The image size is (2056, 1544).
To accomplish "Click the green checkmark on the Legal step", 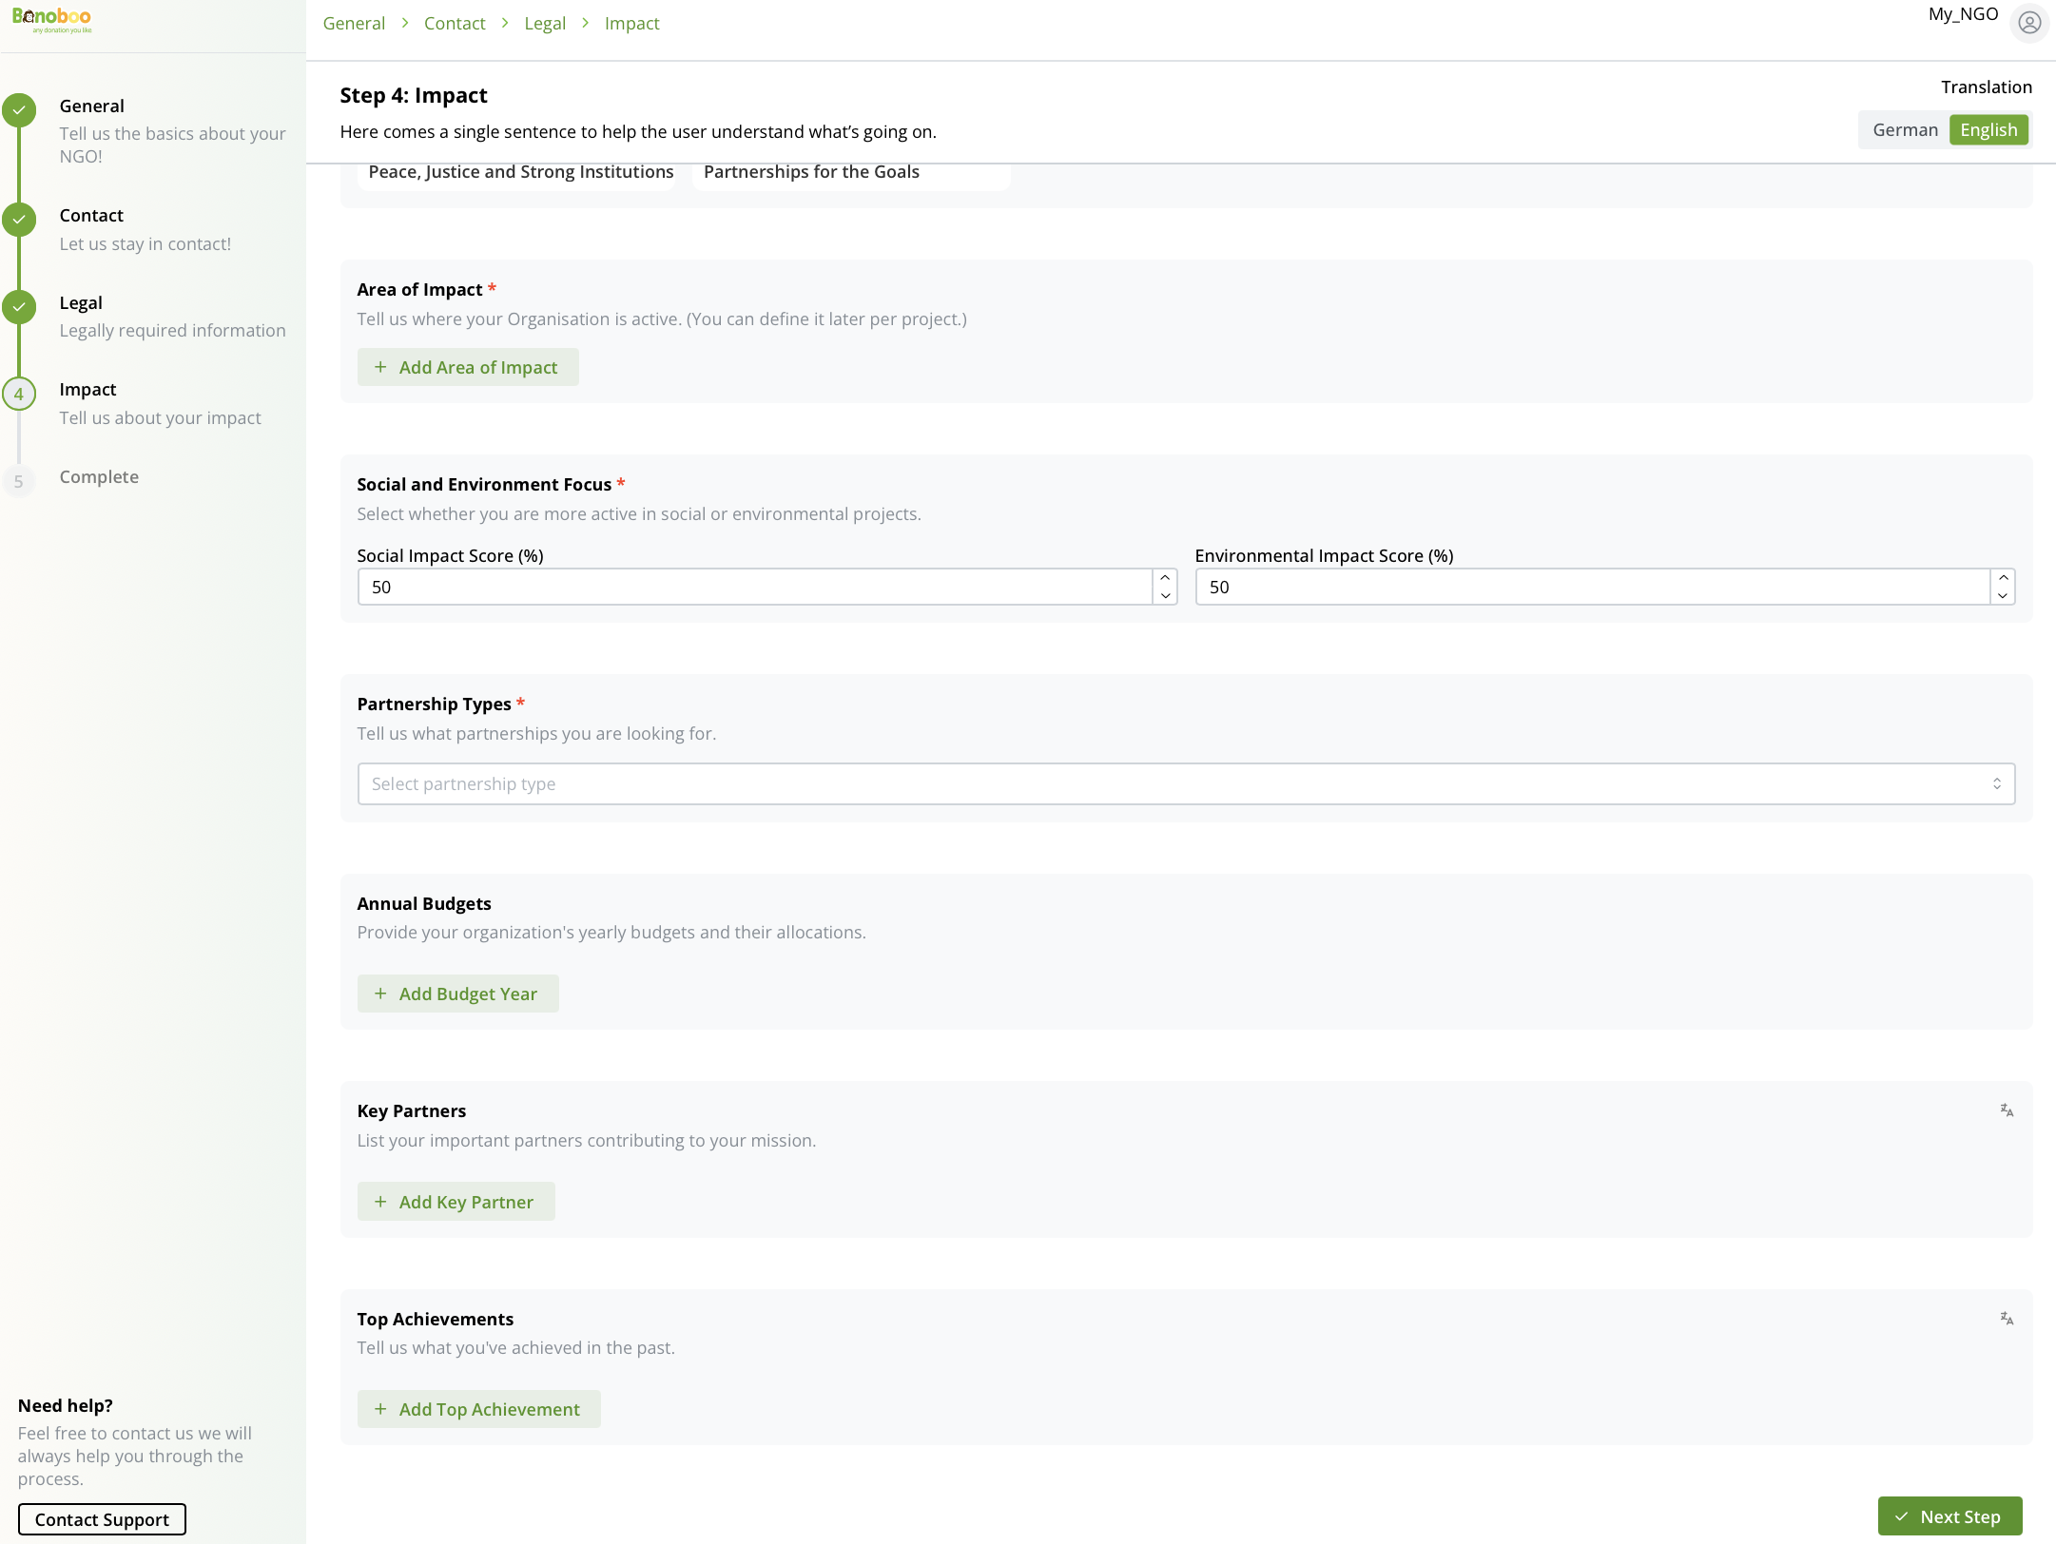I will click(x=20, y=306).
